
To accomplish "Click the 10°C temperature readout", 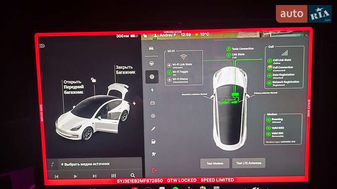I will coord(204,34).
